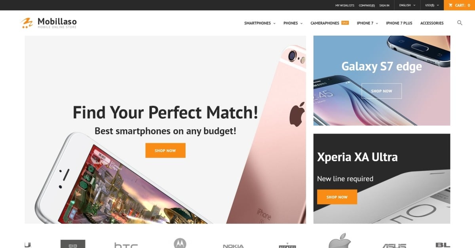Click the Mobillaso logo icon
Screen dimensions: 475x248
click(x=27, y=23)
